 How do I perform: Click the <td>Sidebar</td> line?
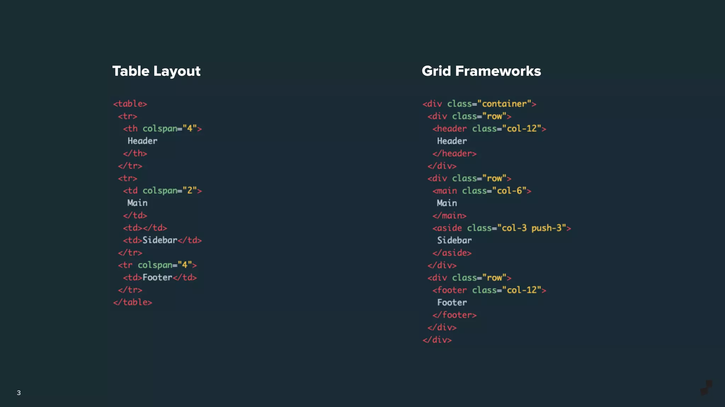[x=162, y=240]
